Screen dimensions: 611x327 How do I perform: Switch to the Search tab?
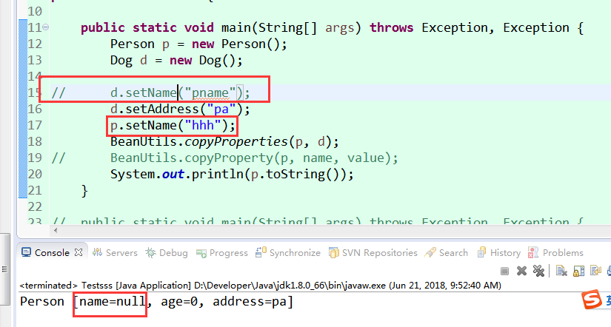(x=447, y=252)
